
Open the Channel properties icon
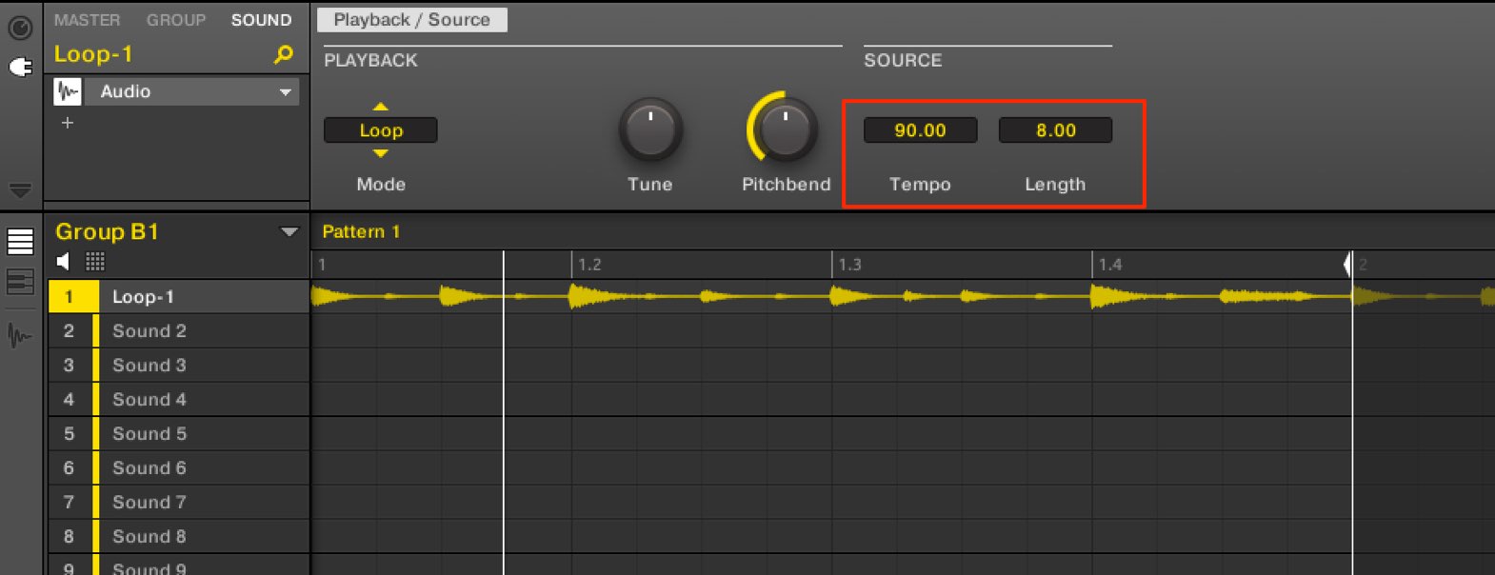click(20, 29)
